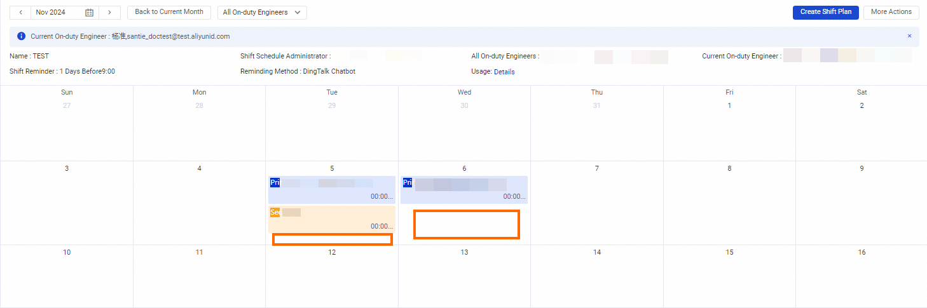The width and height of the screenshot is (927, 308).
Task: Open the More Actions menu
Action: tap(891, 12)
